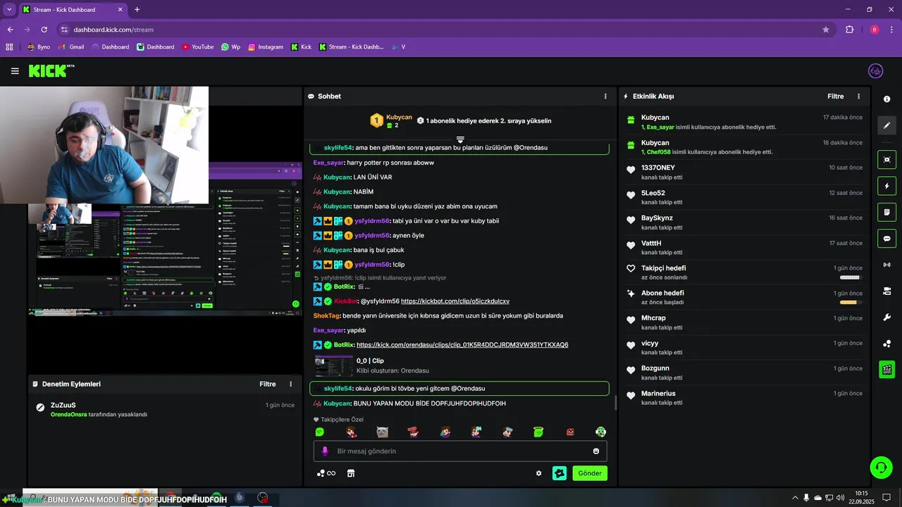This screenshot has height=507, width=902.
Task: Open Byno bookmark
Action: 38,47
